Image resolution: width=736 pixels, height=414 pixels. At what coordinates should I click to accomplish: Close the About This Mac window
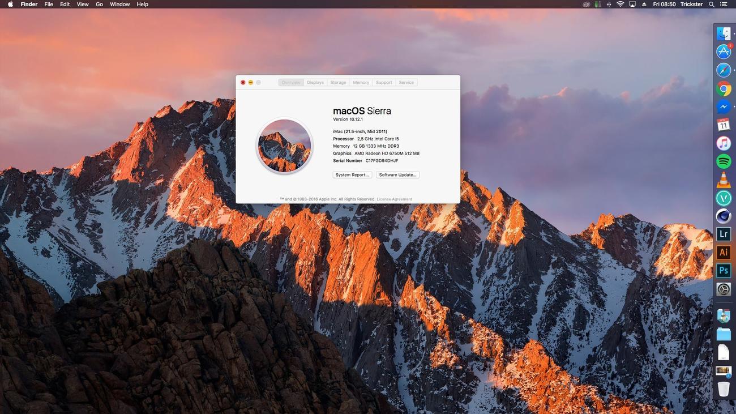point(243,83)
